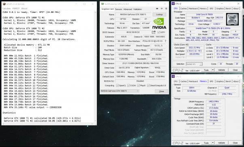The height and width of the screenshot is (147, 244).
Task: Switch to CPU tab in lower CPU-Z window
Action: [x=176, y=82]
